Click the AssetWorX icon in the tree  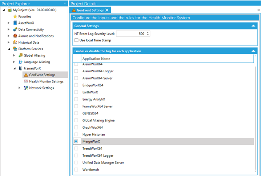[x=15, y=23]
